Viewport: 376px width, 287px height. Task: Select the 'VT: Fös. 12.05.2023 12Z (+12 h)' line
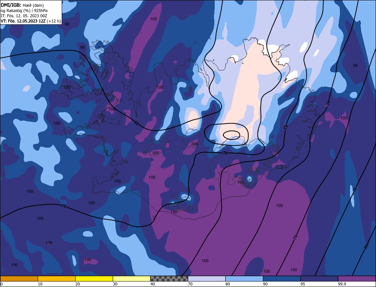31,21
